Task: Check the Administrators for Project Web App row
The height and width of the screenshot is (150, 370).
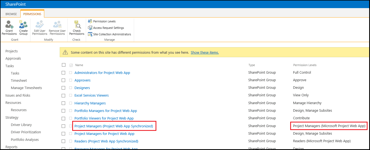Action: 64,73
